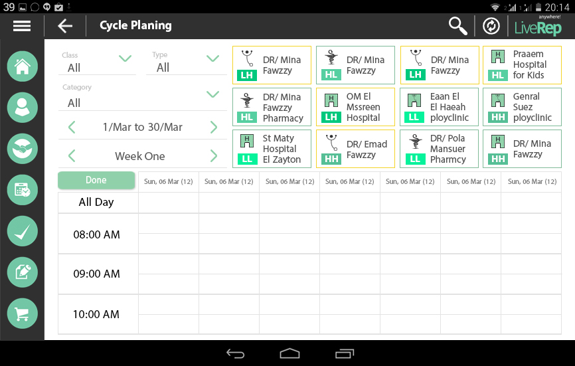Click the 09:00 AM time label
Screen dimensions: 575x366
pyautogui.click(x=96, y=274)
